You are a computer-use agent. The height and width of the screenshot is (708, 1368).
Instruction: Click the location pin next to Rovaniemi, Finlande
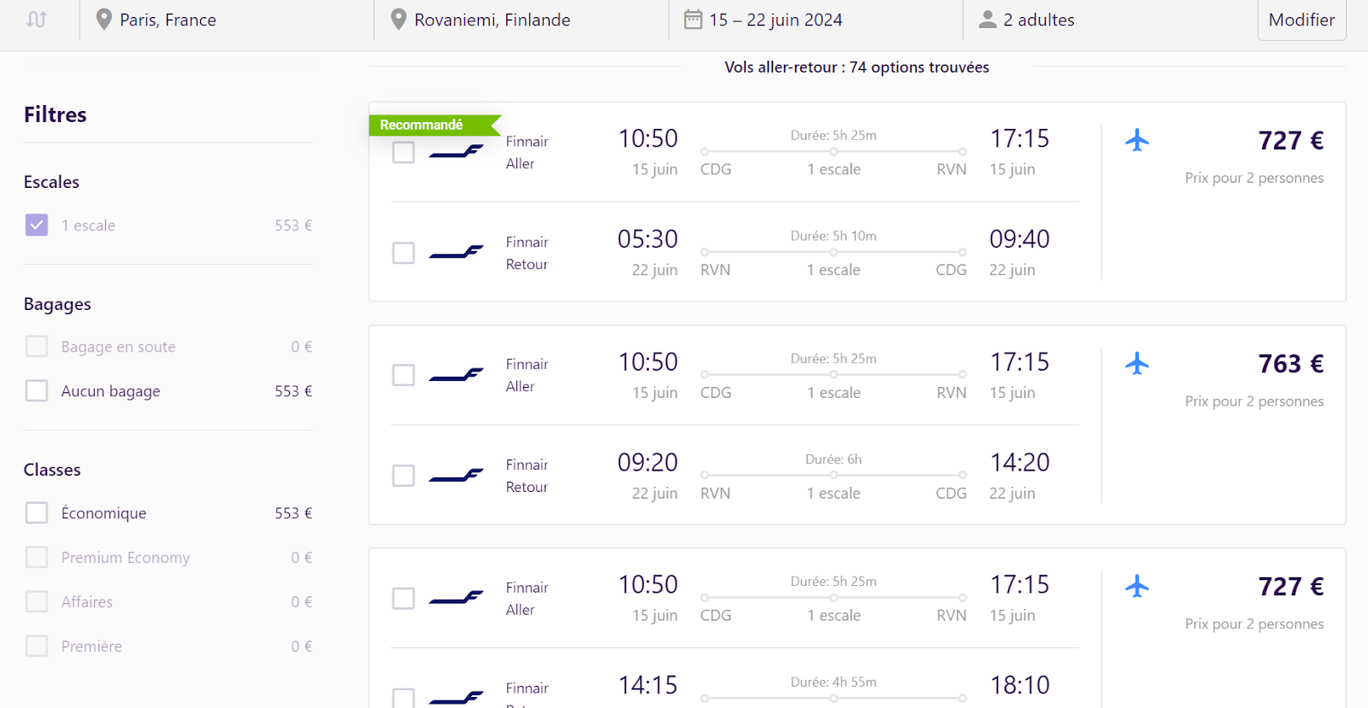398,20
